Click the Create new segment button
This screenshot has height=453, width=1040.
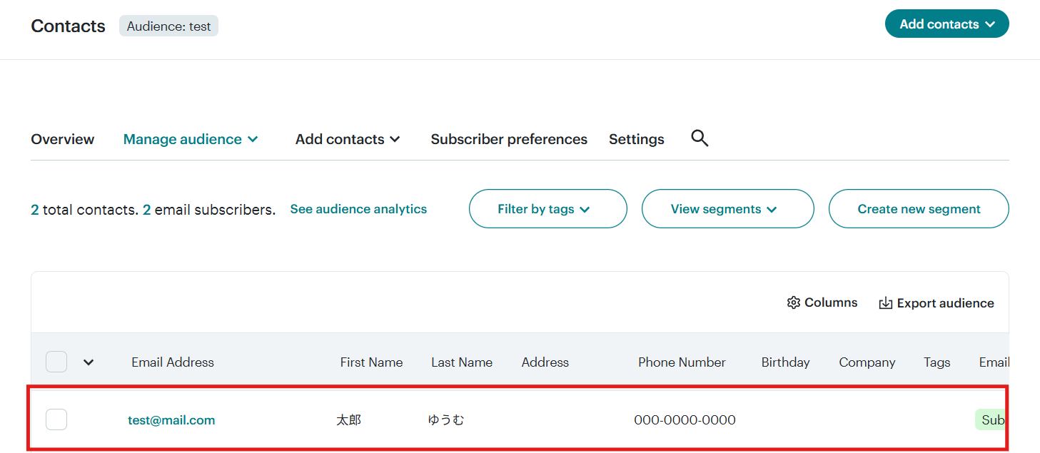click(919, 209)
